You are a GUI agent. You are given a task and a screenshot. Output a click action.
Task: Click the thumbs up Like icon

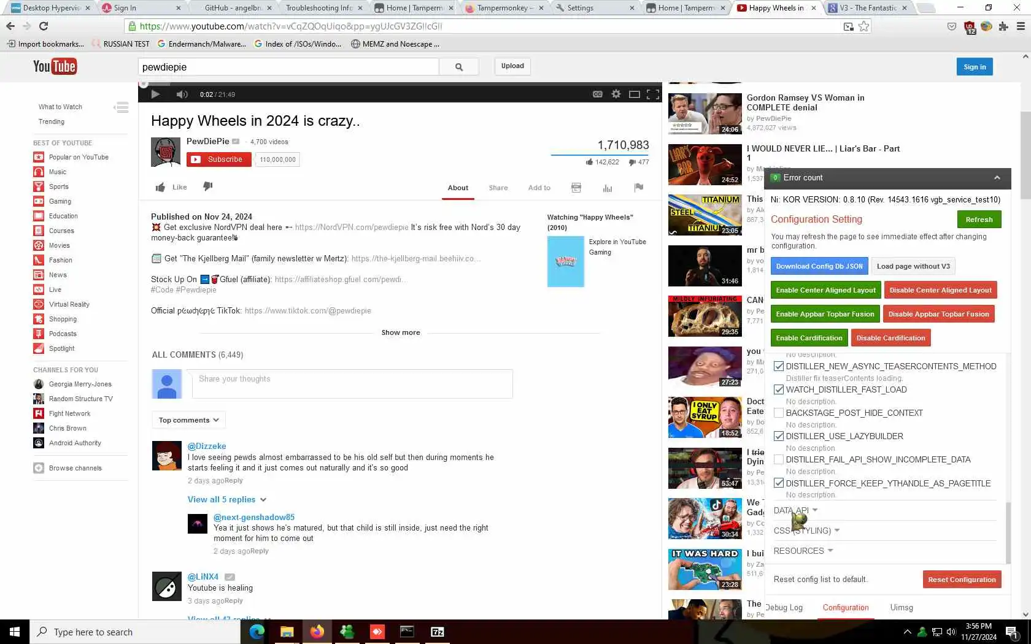coord(160,187)
